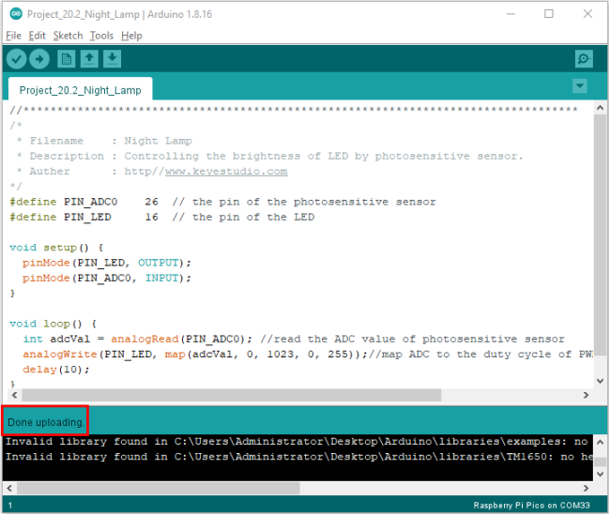Click 'void setup()' in the code
Screen dimensions: 610x515
tap(49, 248)
